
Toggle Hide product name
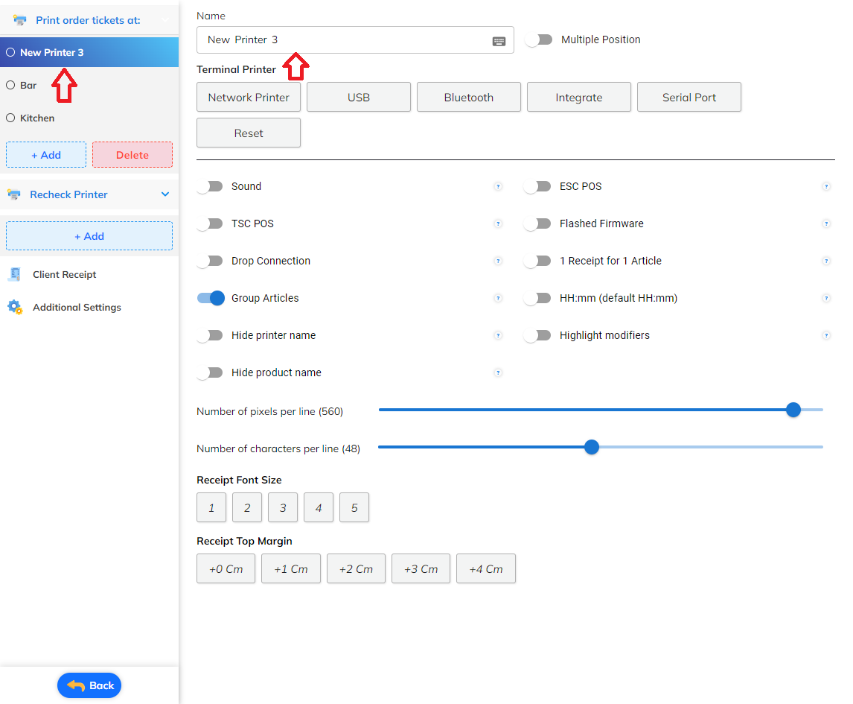coord(210,372)
